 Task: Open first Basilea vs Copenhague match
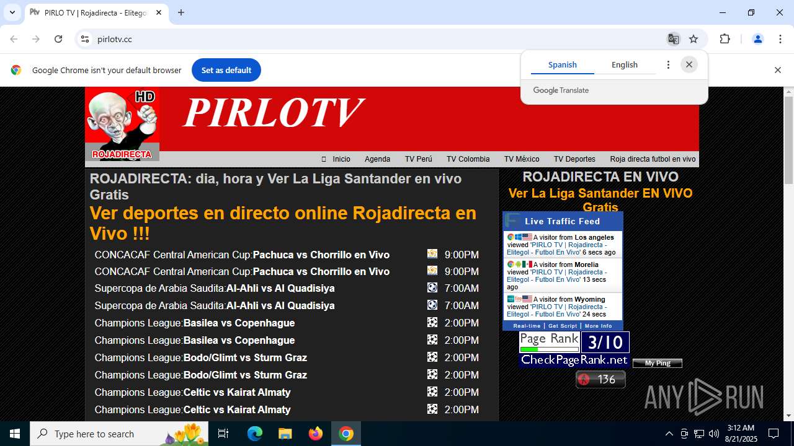coord(239,323)
